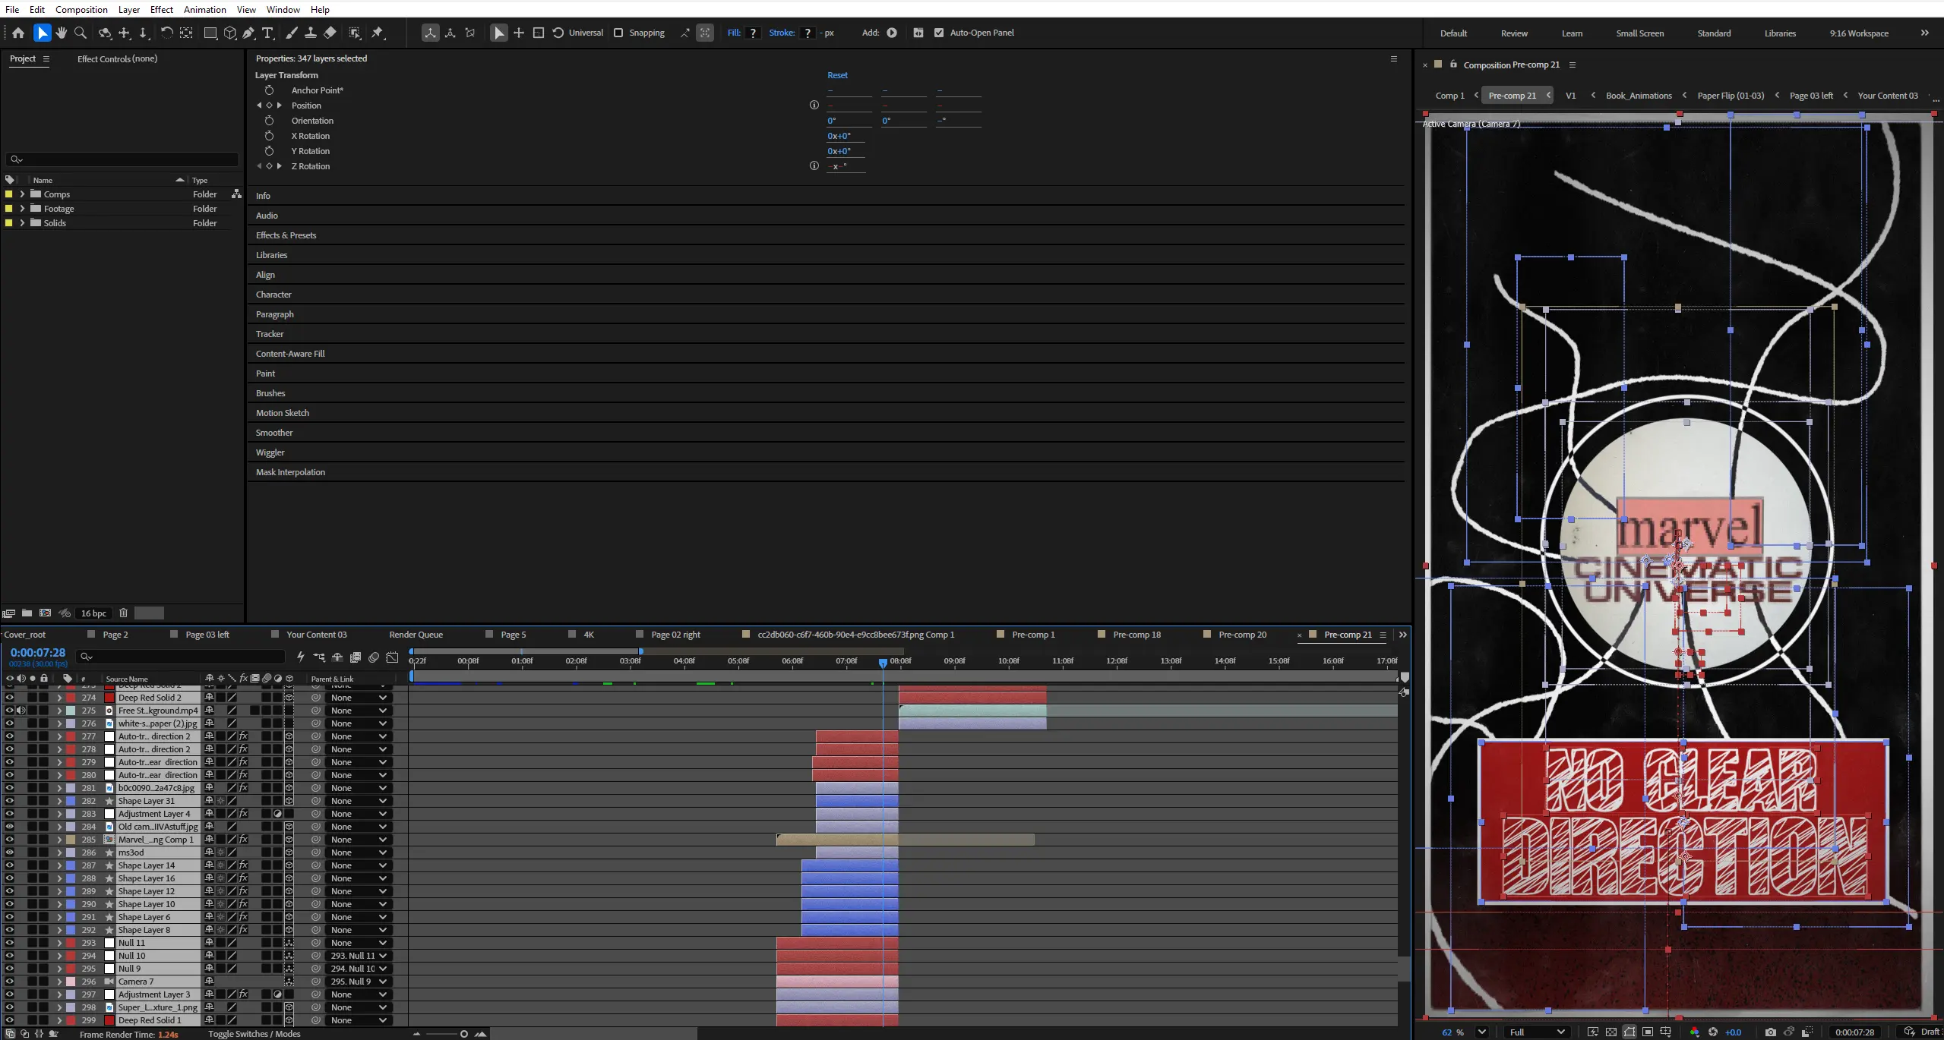Screen dimensions: 1944x1040
Task: Click the current timecode 0:00:07:28 in timeline
Action: [x=38, y=653]
